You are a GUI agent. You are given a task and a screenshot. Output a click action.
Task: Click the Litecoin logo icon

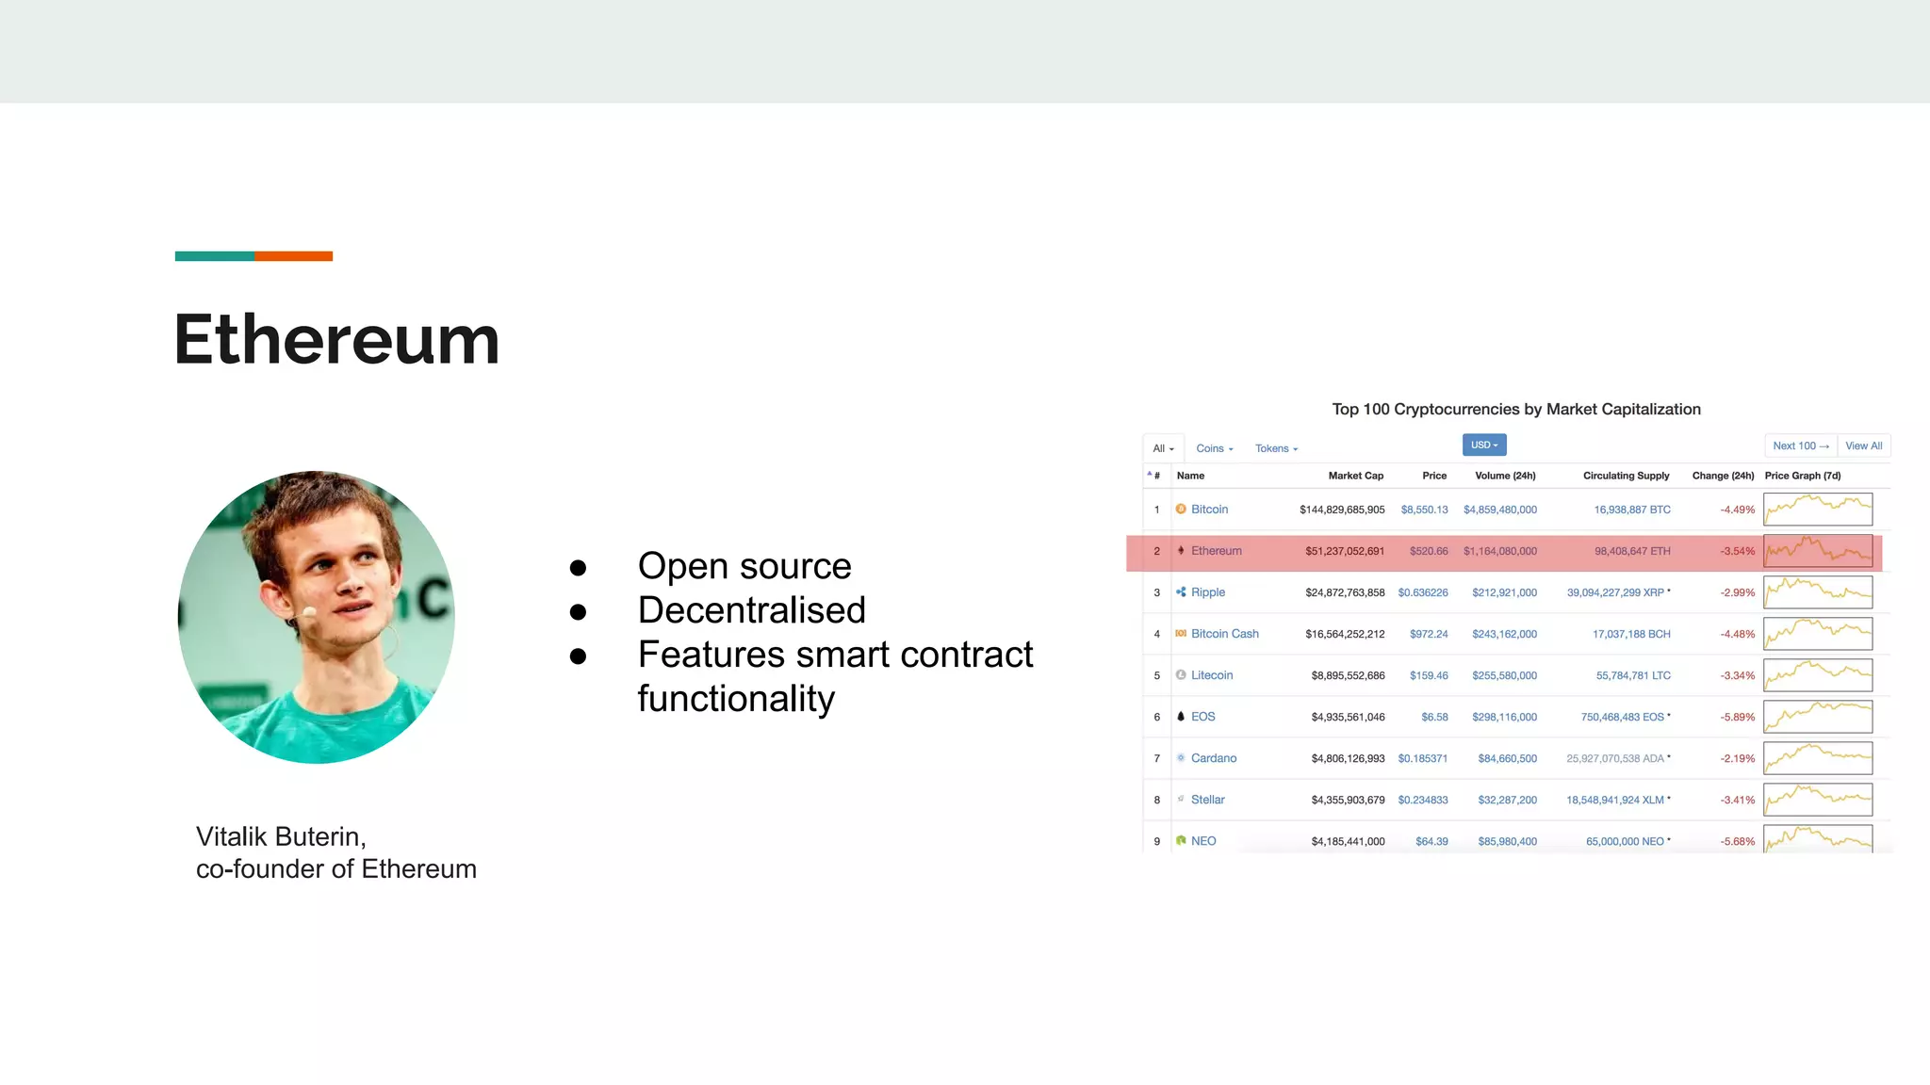pyautogui.click(x=1181, y=675)
